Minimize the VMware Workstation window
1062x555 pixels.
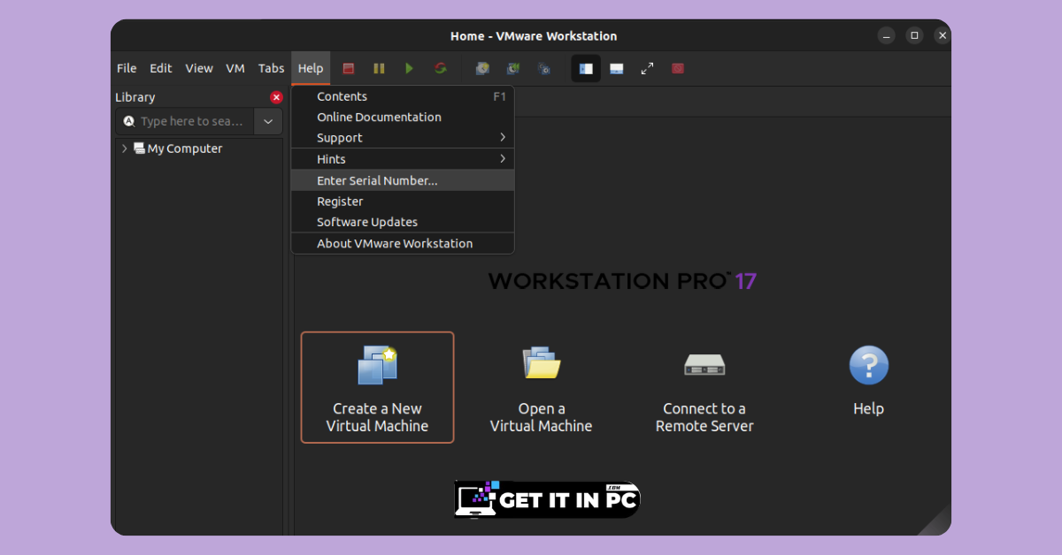[x=887, y=36]
